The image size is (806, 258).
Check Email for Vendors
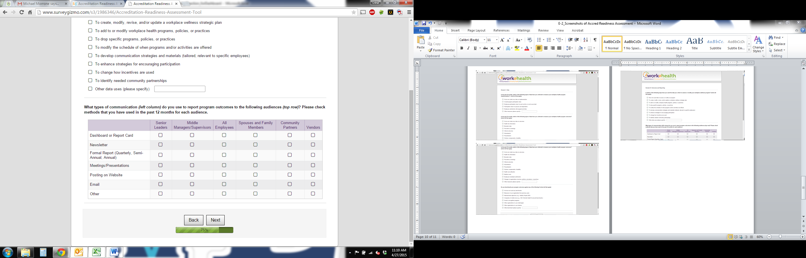point(313,184)
